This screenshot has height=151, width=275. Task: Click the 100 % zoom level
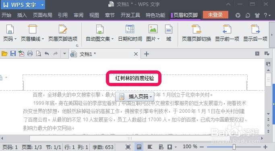(190, 147)
